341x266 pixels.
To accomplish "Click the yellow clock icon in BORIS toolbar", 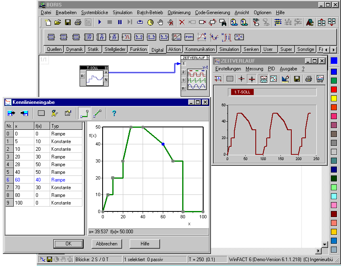I will [x=150, y=22].
